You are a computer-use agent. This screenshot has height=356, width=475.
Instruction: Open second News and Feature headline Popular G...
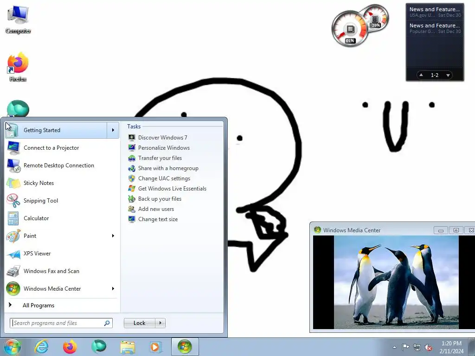[x=435, y=28]
